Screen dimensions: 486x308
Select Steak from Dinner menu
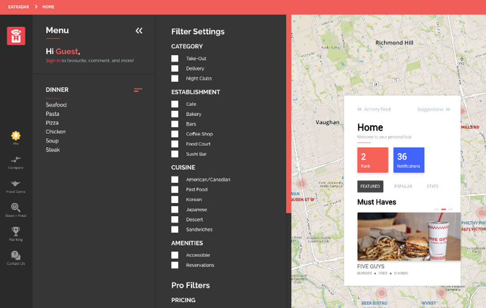pos(53,150)
